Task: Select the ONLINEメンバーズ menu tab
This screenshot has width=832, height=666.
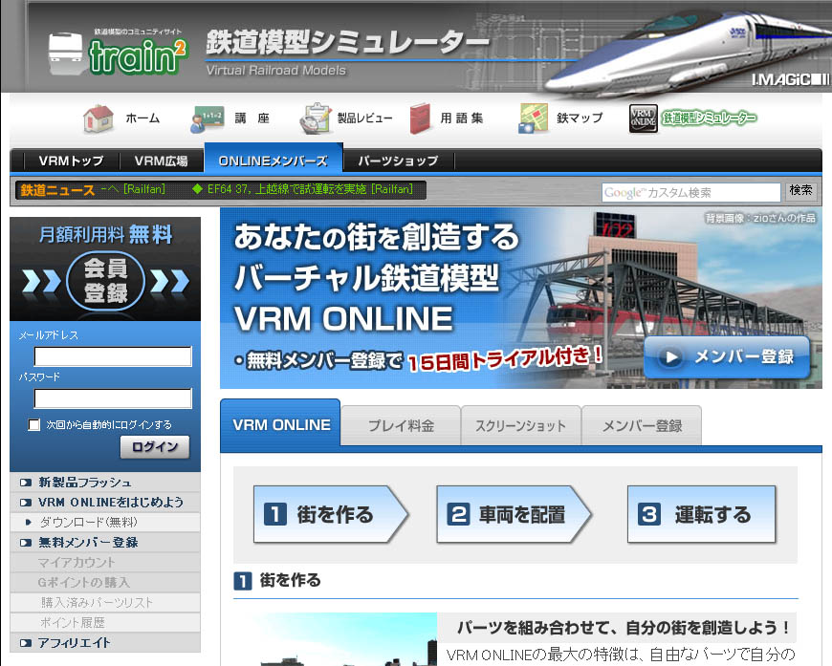Action: pyautogui.click(x=274, y=159)
